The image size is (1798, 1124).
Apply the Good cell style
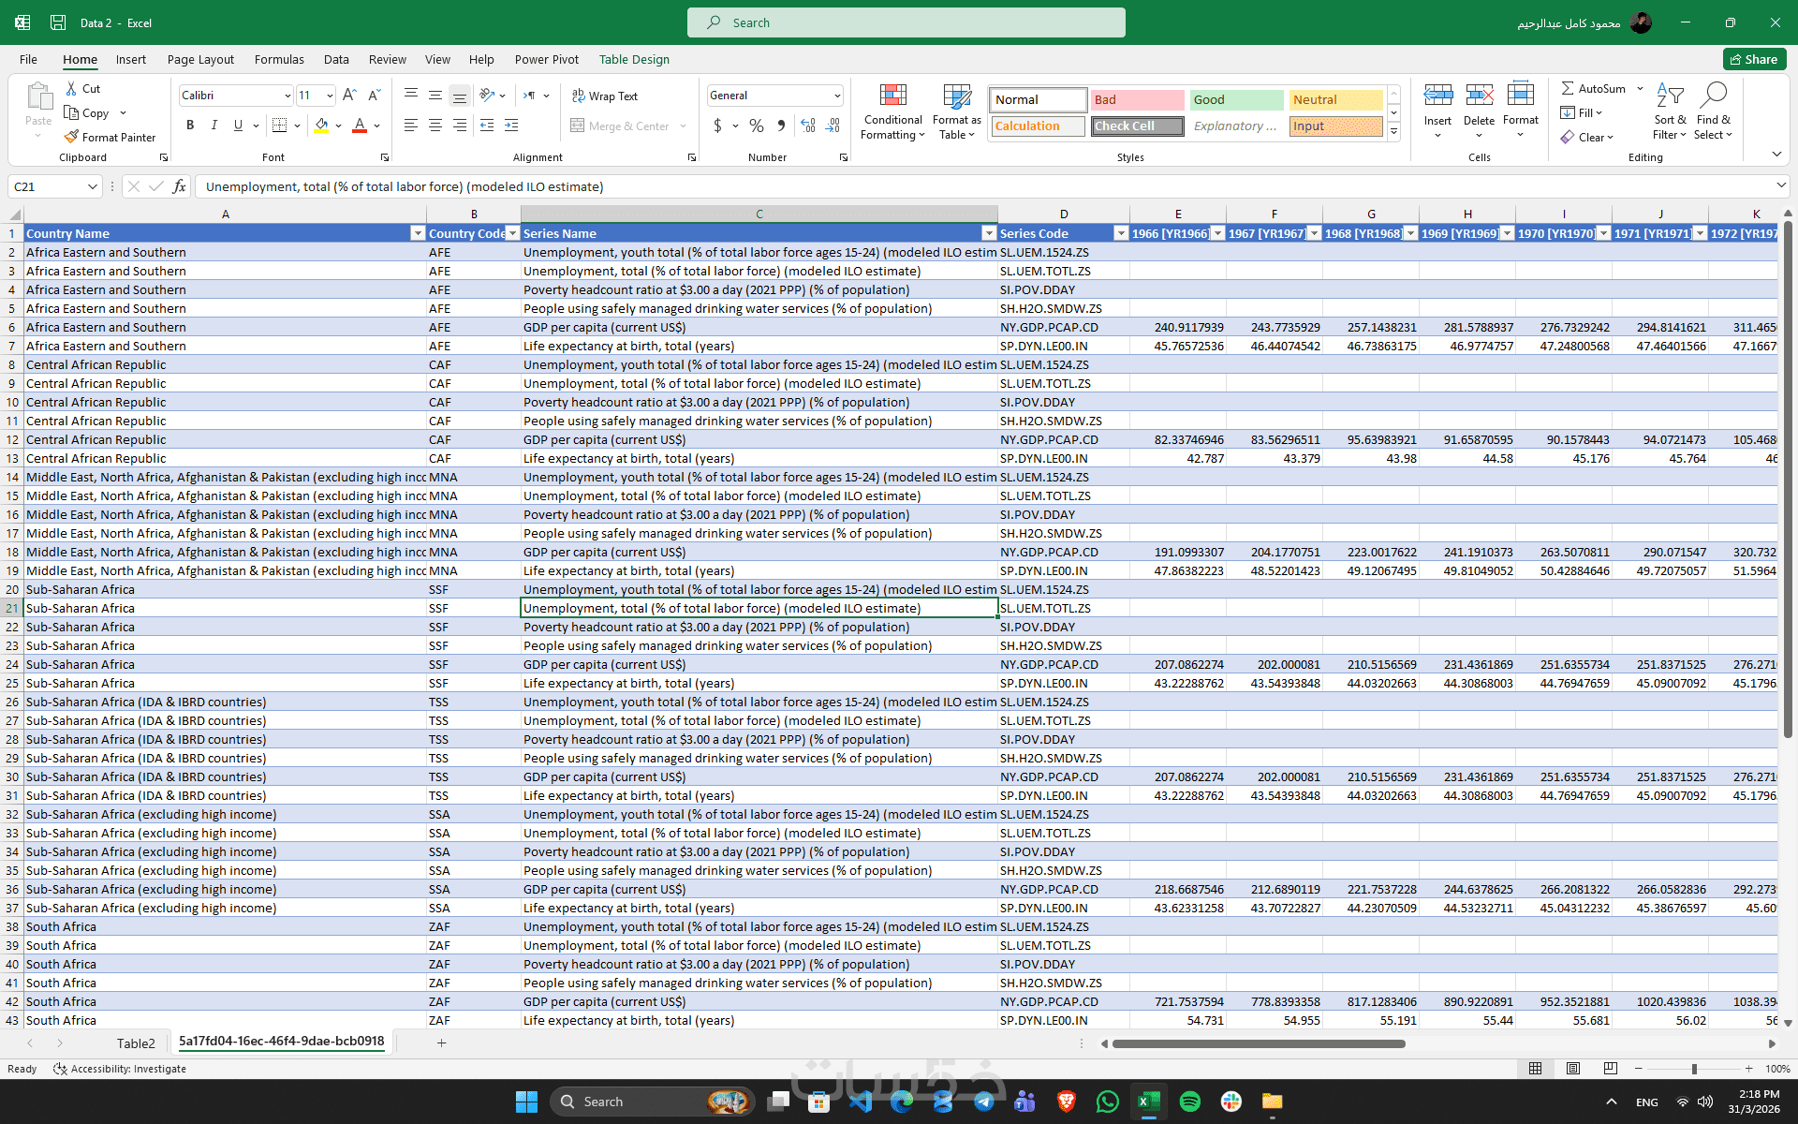1235,99
